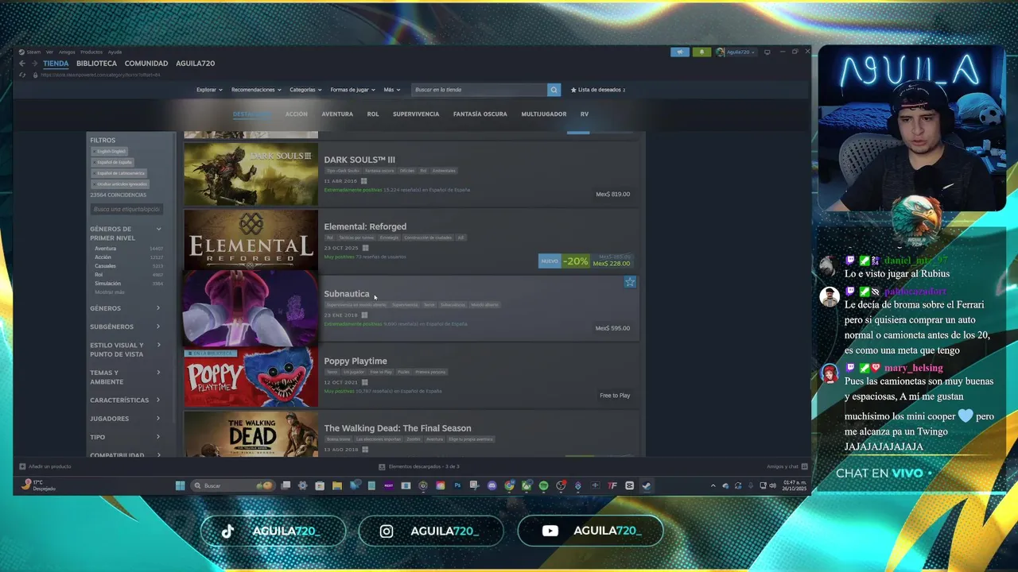Image resolution: width=1018 pixels, height=572 pixels.
Task: Collapse Géneros de primer nivel section
Action: 158,229
